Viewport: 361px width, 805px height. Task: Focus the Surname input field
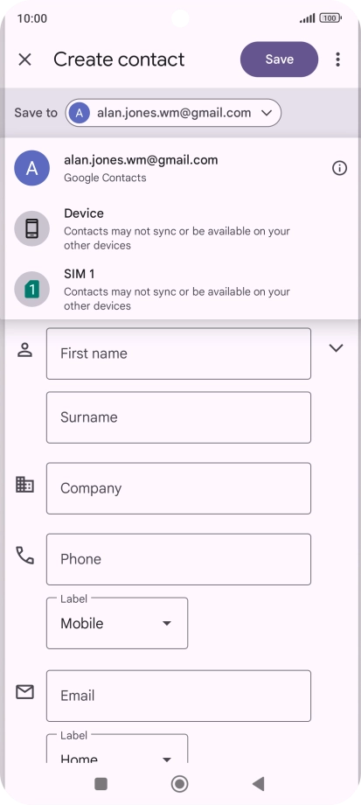click(178, 417)
